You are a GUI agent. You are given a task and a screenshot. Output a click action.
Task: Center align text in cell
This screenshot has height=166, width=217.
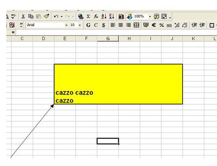point(121,25)
